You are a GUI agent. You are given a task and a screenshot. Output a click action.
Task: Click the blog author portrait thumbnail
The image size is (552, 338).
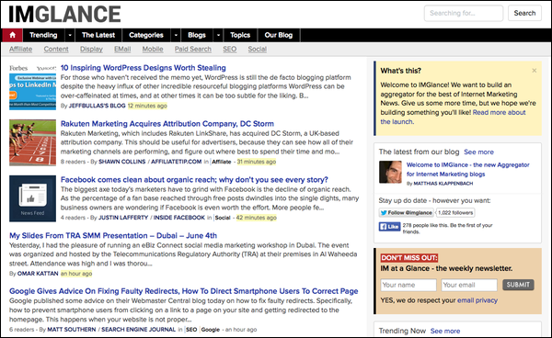[x=390, y=172]
